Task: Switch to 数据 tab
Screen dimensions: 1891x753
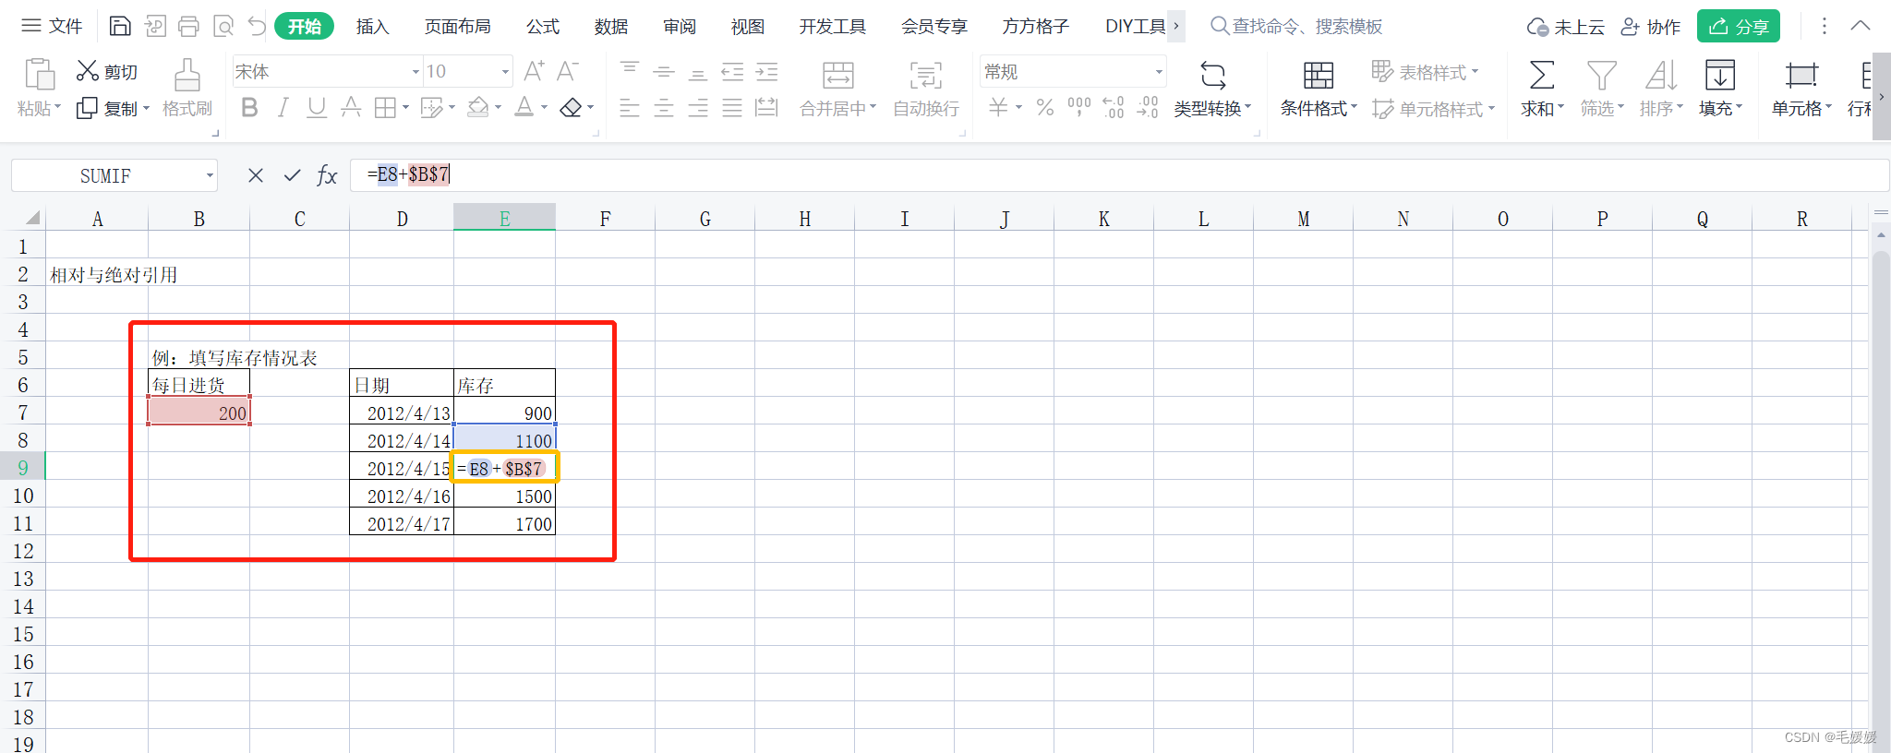Action: point(611,26)
